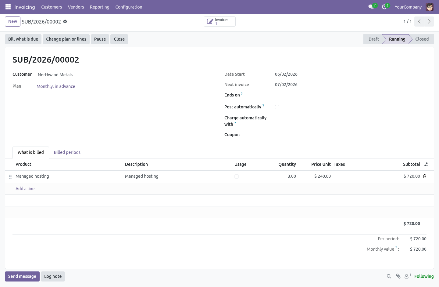Open column settings adjust icon
Image resolution: width=439 pixels, height=287 pixels.
pyautogui.click(x=426, y=164)
